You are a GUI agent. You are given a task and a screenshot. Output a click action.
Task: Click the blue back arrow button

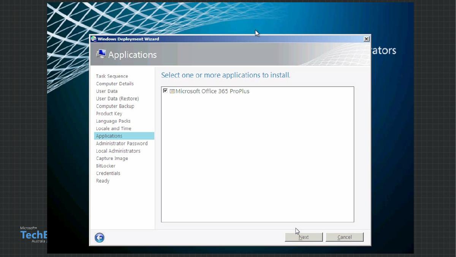click(100, 238)
